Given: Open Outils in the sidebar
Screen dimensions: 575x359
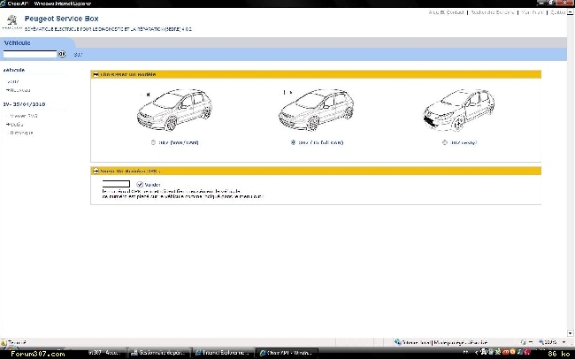Looking at the screenshot, I should [x=15, y=125].
